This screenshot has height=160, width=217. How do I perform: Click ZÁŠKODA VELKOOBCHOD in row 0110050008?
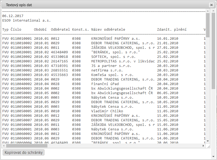tap(123, 125)
